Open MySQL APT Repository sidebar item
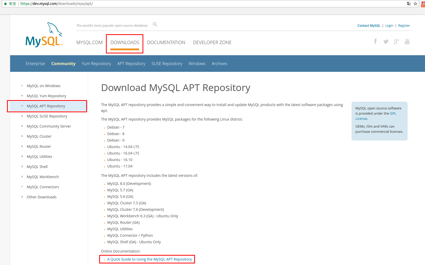 coord(46,106)
